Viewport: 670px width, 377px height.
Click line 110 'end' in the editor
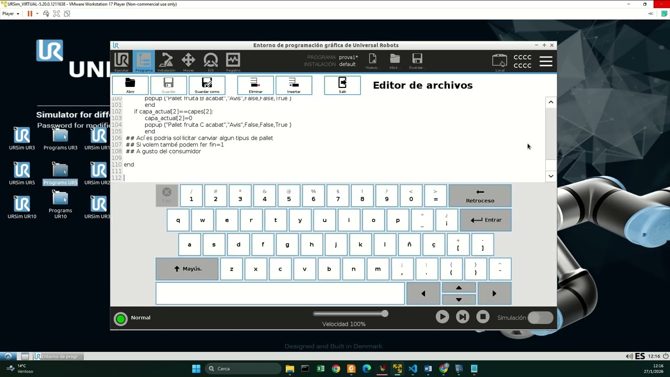pos(129,164)
